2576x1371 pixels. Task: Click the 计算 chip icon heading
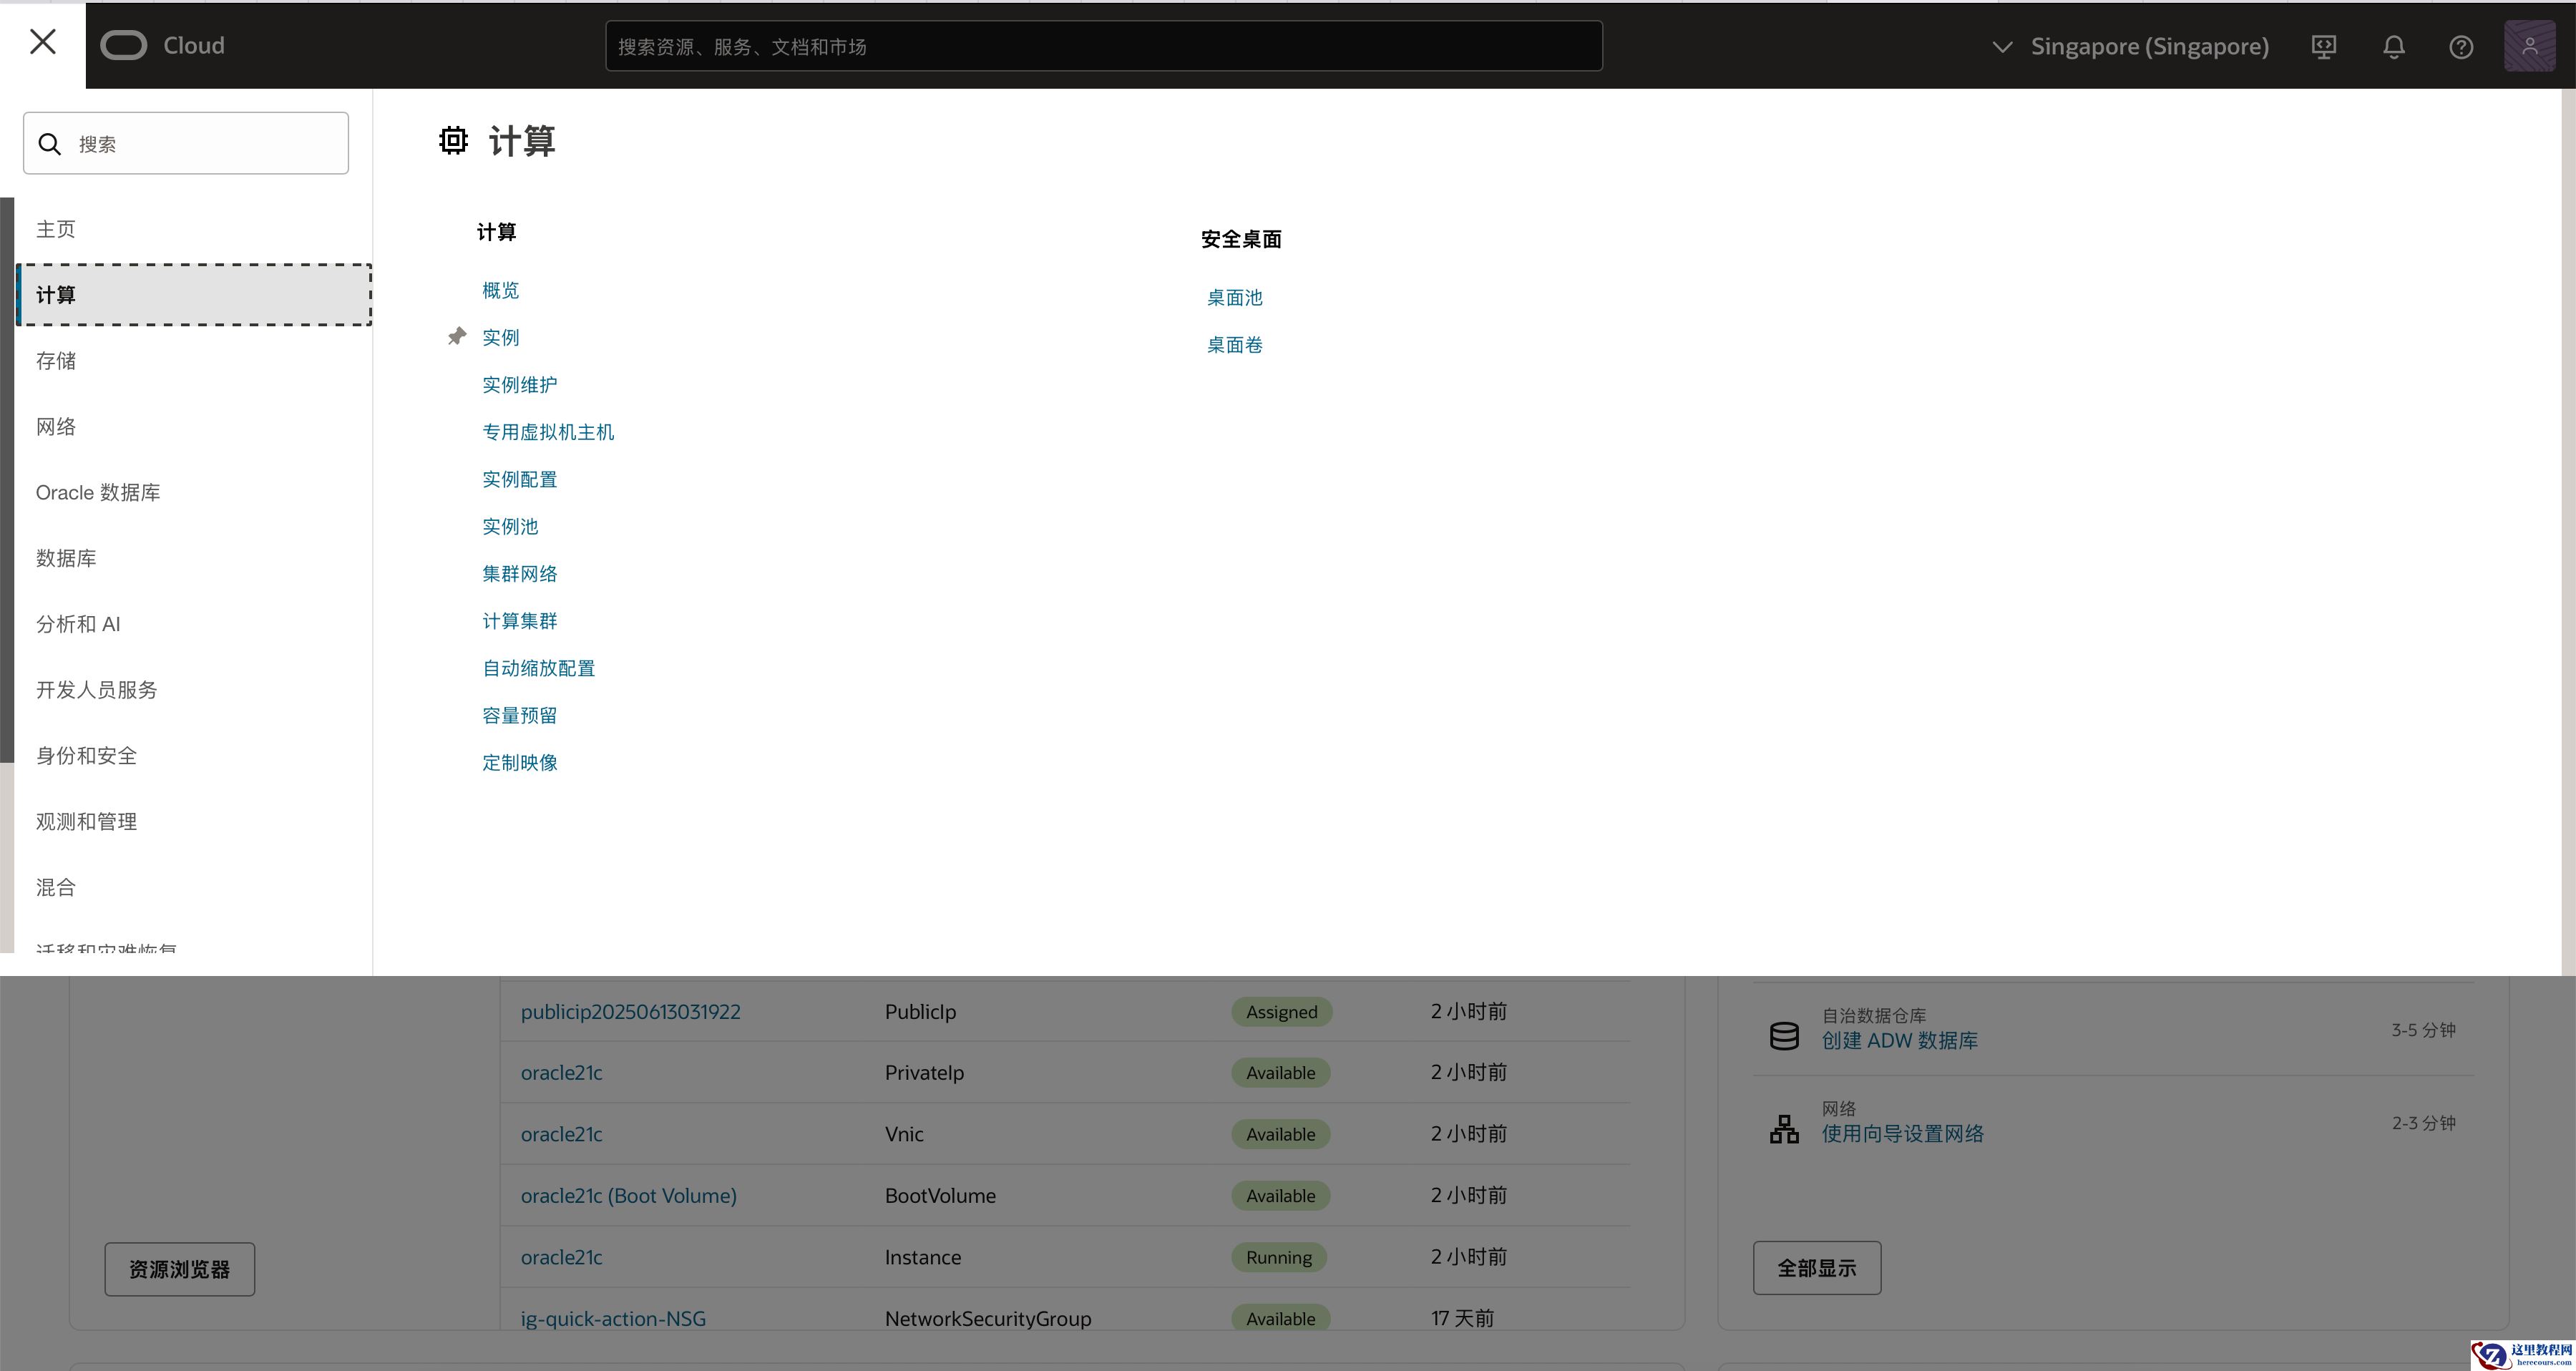[x=453, y=141]
